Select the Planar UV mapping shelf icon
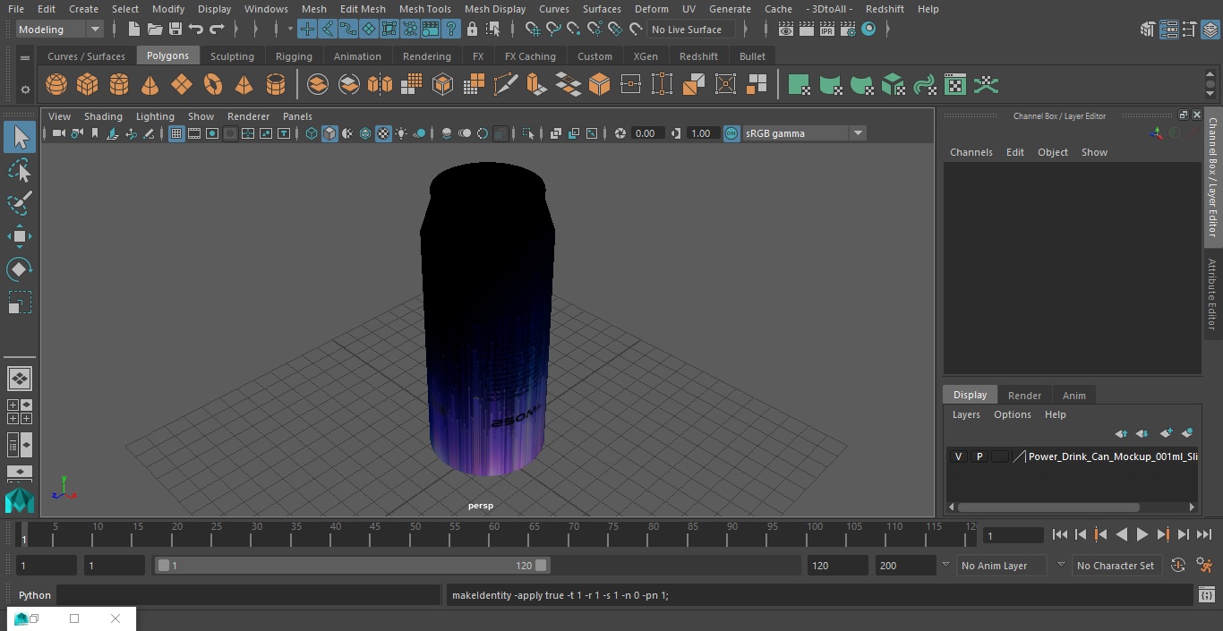This screenshot has height=631, width=1223. point(800,85)
